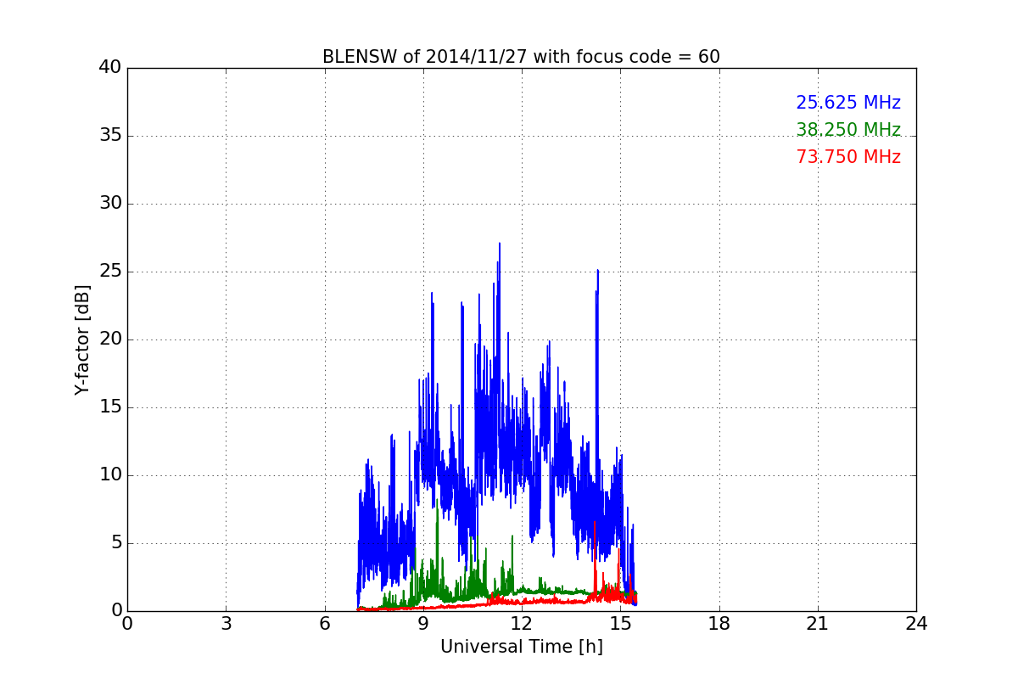Click x-axis tick label '6'
1018x679 pixels.
(x=325, y=624)
